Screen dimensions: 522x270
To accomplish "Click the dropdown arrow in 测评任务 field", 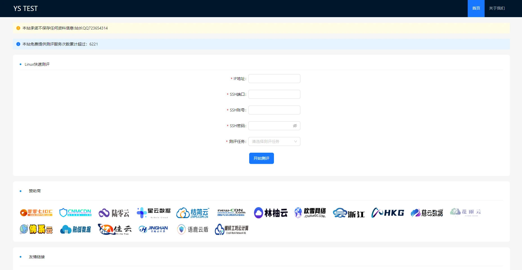I will tap(296, 141).
